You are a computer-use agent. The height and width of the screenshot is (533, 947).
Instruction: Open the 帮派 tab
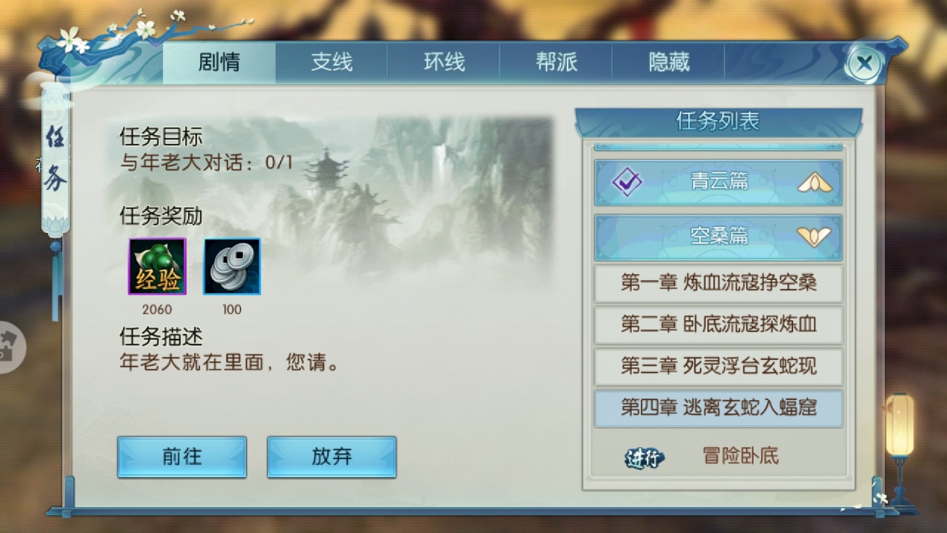coord(556,63)
